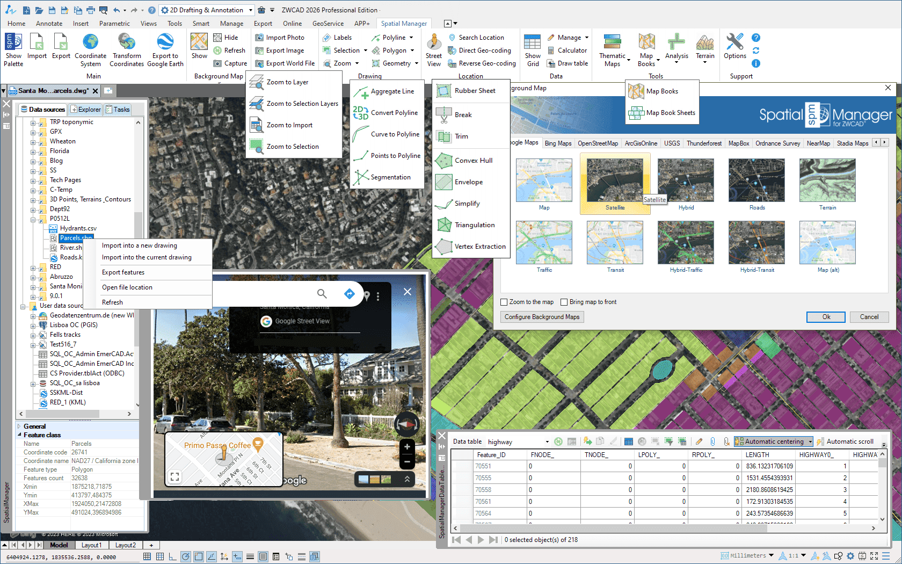Image resolution: width=902 pixels, height=564 pixels.
Task: Click the Configure Background Maps button
Action: click(x=542, y=317)
